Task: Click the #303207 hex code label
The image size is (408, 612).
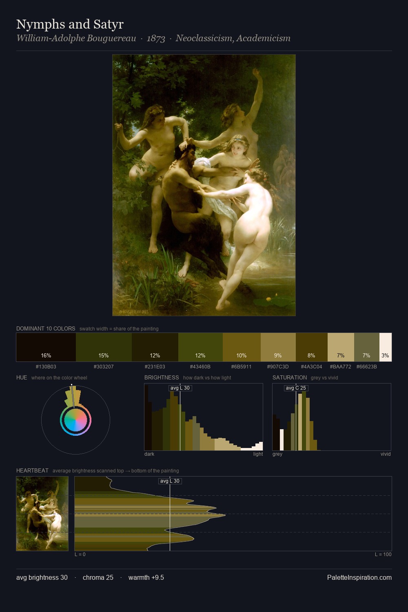Action: pos(104,367)
